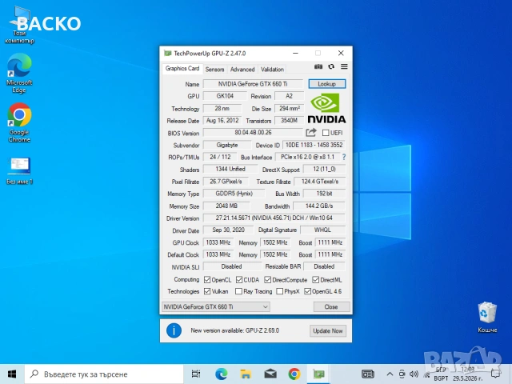Switch to the Advanced tab
512x384 pixels.
[242, 70]
